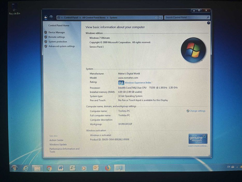
Task: Click '32-bit Operating System' value
Action: (130, 96)
